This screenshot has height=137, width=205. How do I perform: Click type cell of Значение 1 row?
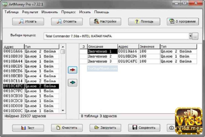click(178, 51)
